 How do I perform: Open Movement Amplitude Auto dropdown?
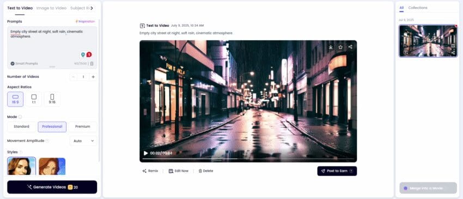pyautogui.click(x=83, y=141)
